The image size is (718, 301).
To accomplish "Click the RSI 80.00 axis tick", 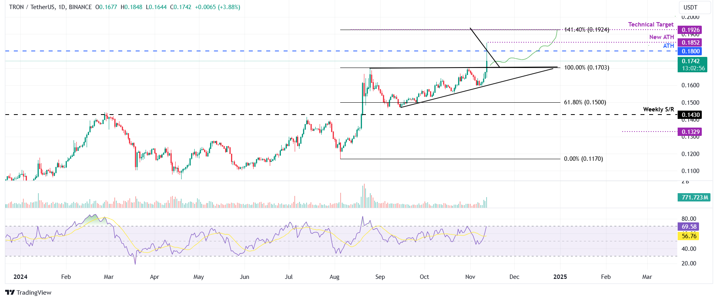I will coord(689,219).
